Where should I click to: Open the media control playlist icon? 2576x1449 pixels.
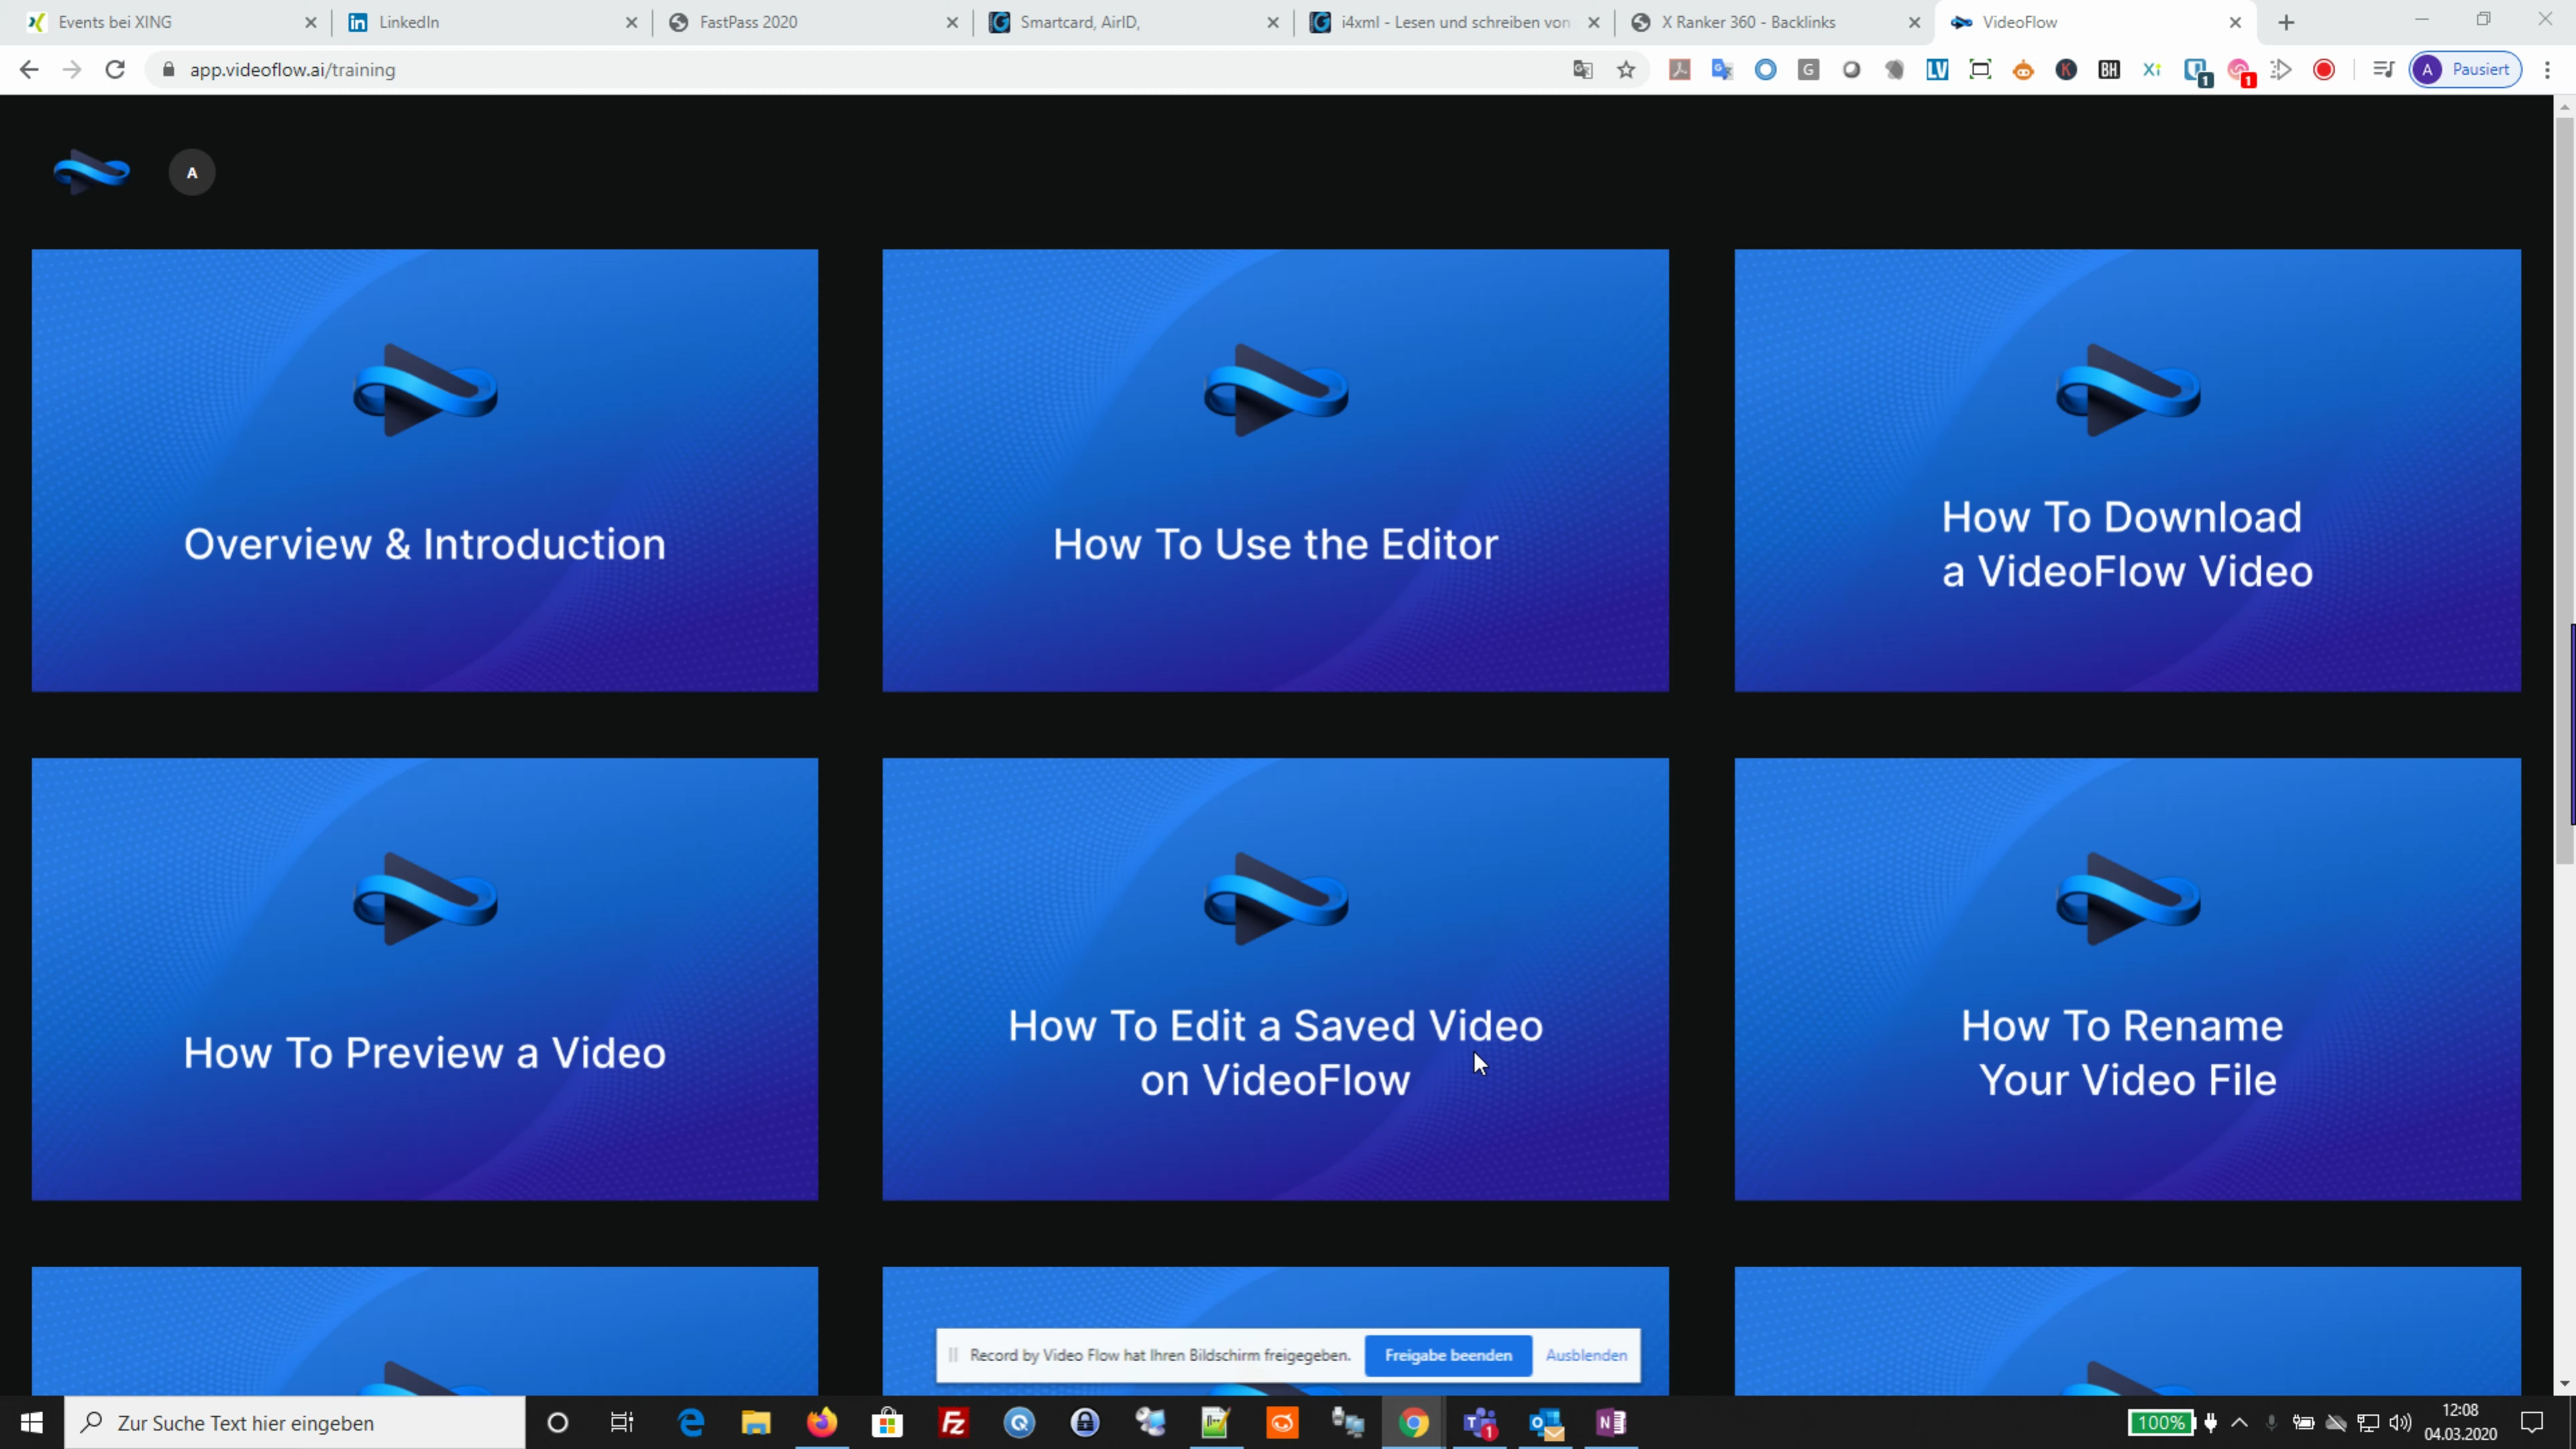pos(2384,69)
